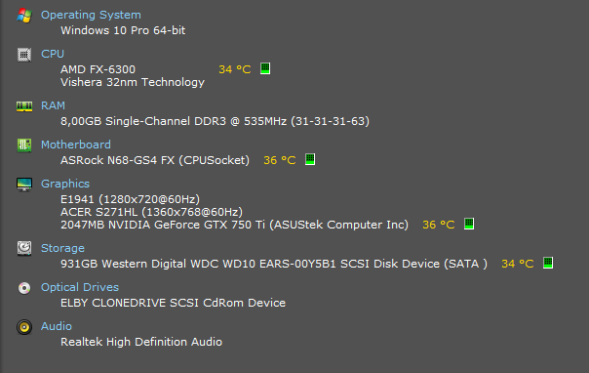This screenshot has height=373, width=589.
Task: Open the Audio section heading
Action: 57,326
